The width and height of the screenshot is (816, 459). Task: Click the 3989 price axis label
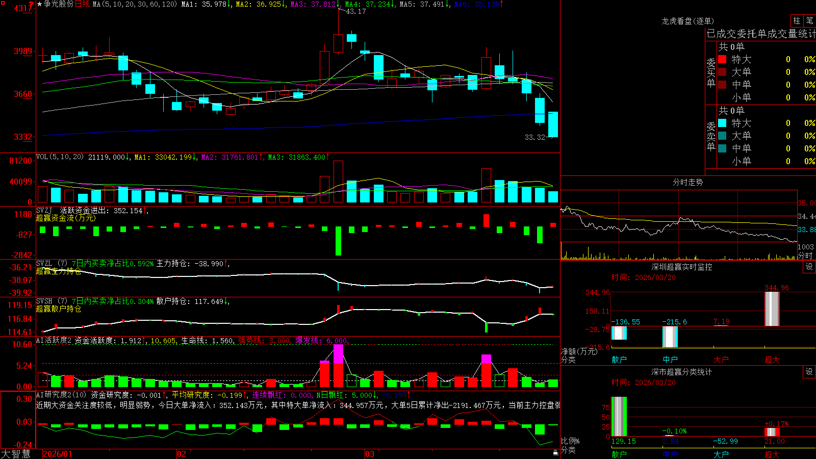22,51
